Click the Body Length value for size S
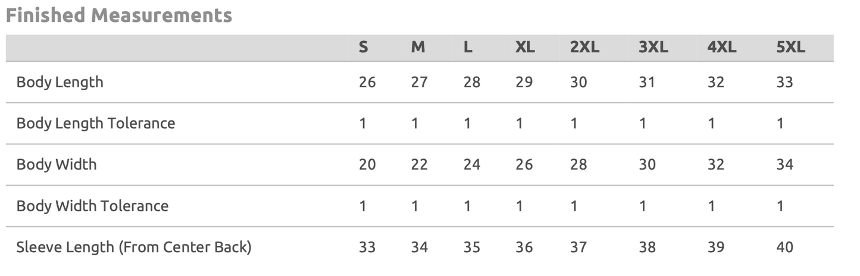This screenshot has height=276, width=860. [367, 82]
